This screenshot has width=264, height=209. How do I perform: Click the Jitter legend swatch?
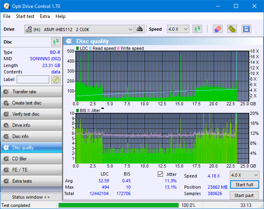click(x=89, y=110)
